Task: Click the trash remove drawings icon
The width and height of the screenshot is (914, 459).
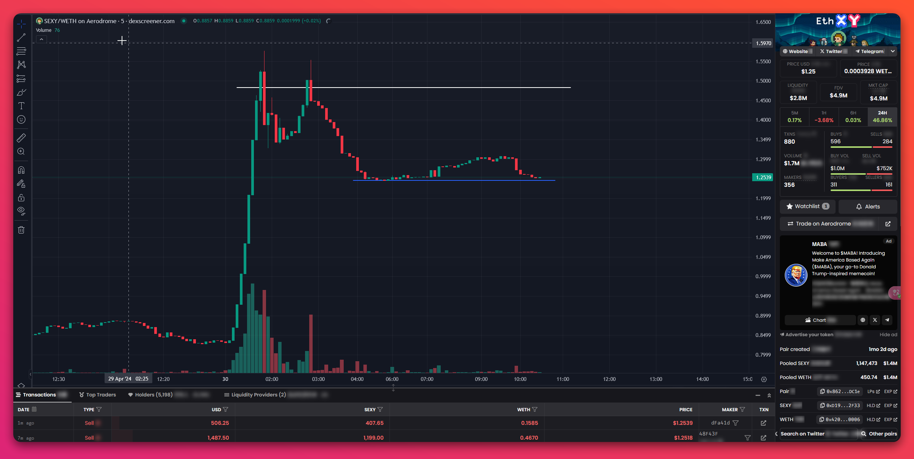Action: (x=21, y=230)
